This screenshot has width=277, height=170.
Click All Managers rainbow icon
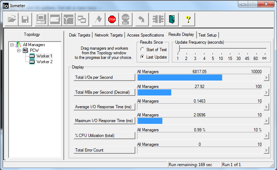click(x=19, y=45)
